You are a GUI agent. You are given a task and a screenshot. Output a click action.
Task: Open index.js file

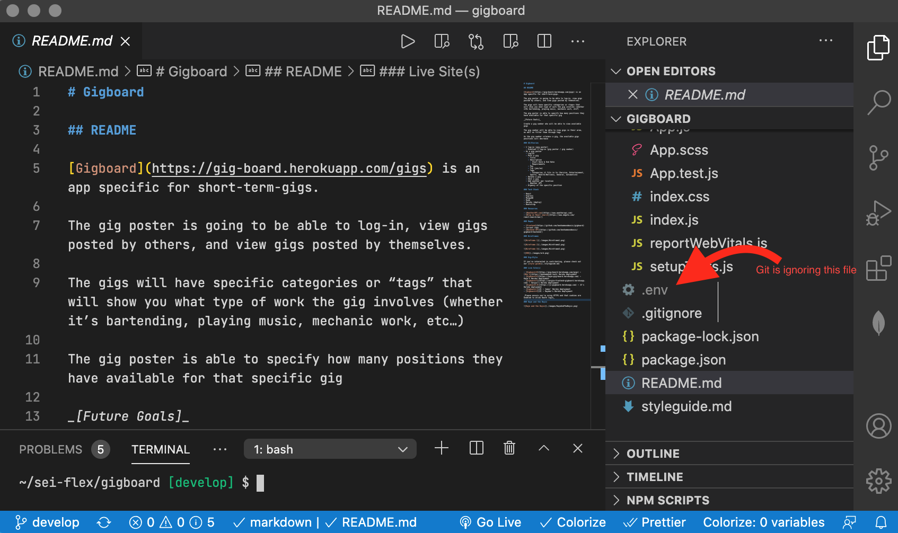729,220
